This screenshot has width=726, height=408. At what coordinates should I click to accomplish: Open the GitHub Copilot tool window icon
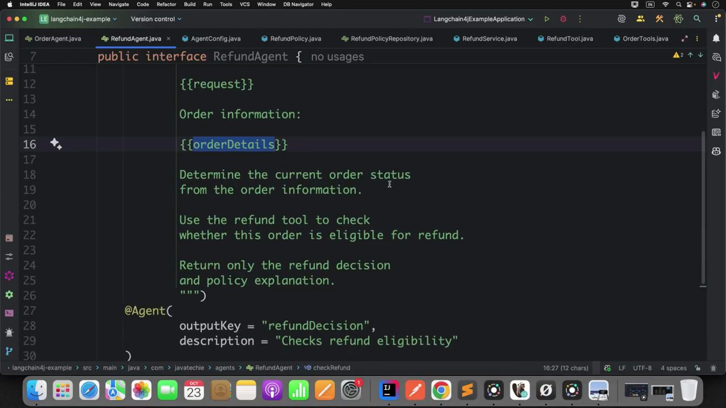716,151
